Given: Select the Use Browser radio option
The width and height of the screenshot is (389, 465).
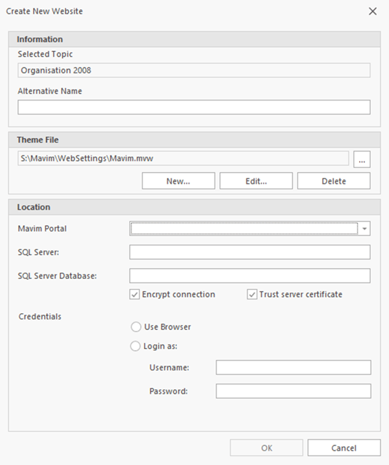Looking at the screenshot, I should click(136, 327).
